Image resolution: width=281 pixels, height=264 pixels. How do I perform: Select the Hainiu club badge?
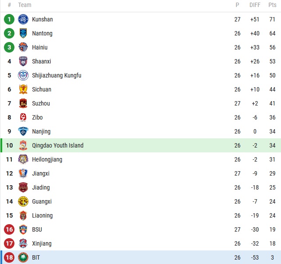pos(23,47)
